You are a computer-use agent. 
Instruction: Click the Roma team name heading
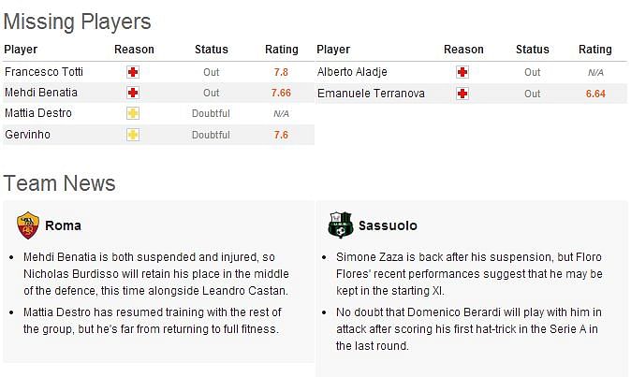pyautogui.click(x=63, y=225)
